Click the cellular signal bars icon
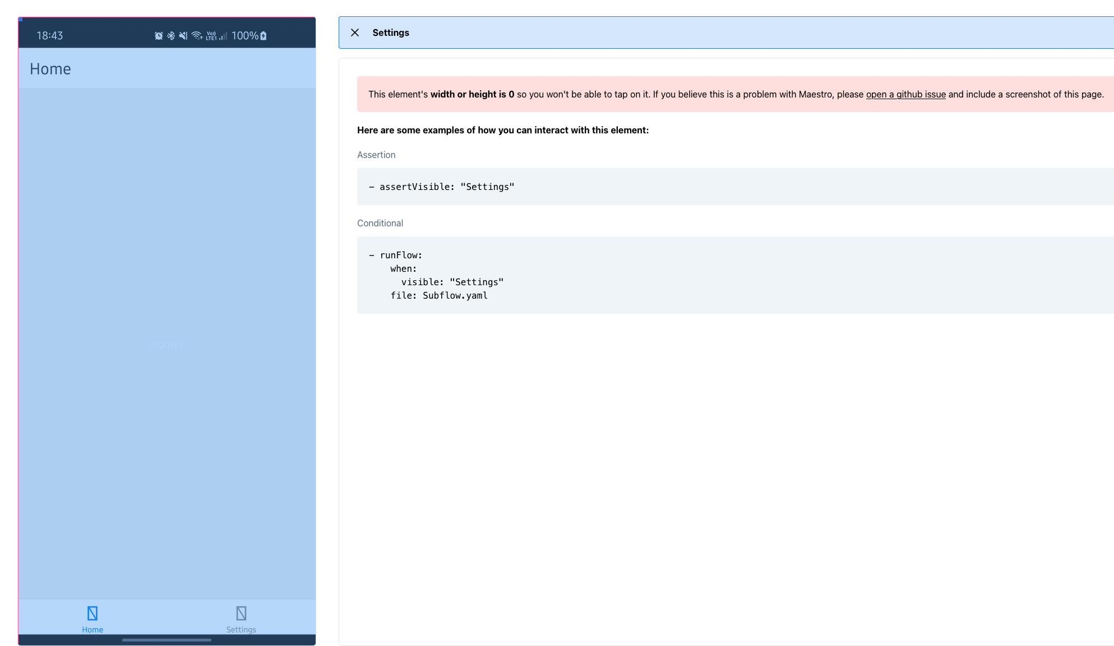This screenshot has height=646, width=1114. (223, 36)
